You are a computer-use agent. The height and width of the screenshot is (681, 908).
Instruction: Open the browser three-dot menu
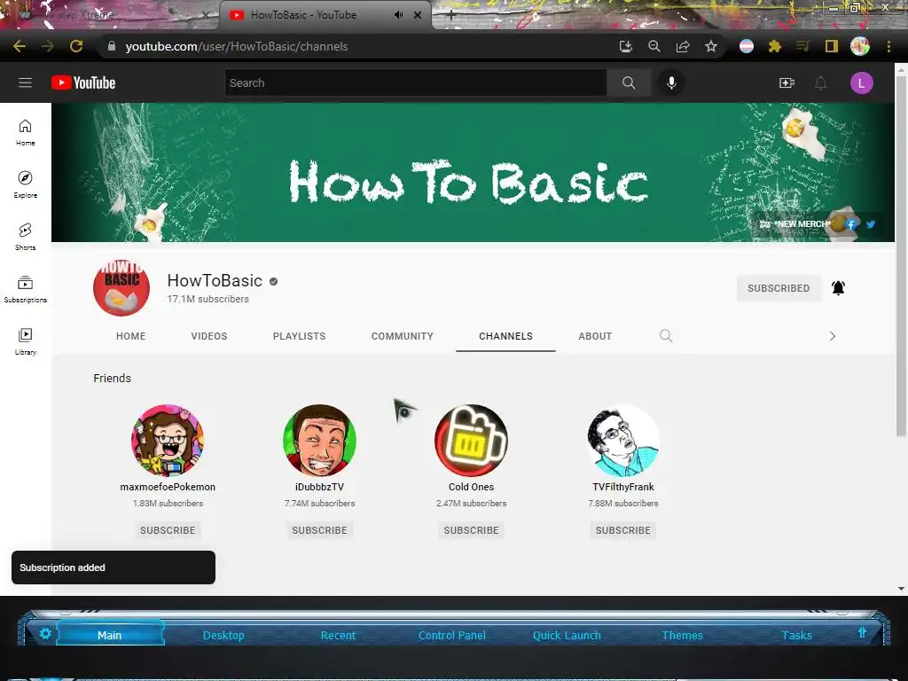[888, 46]
